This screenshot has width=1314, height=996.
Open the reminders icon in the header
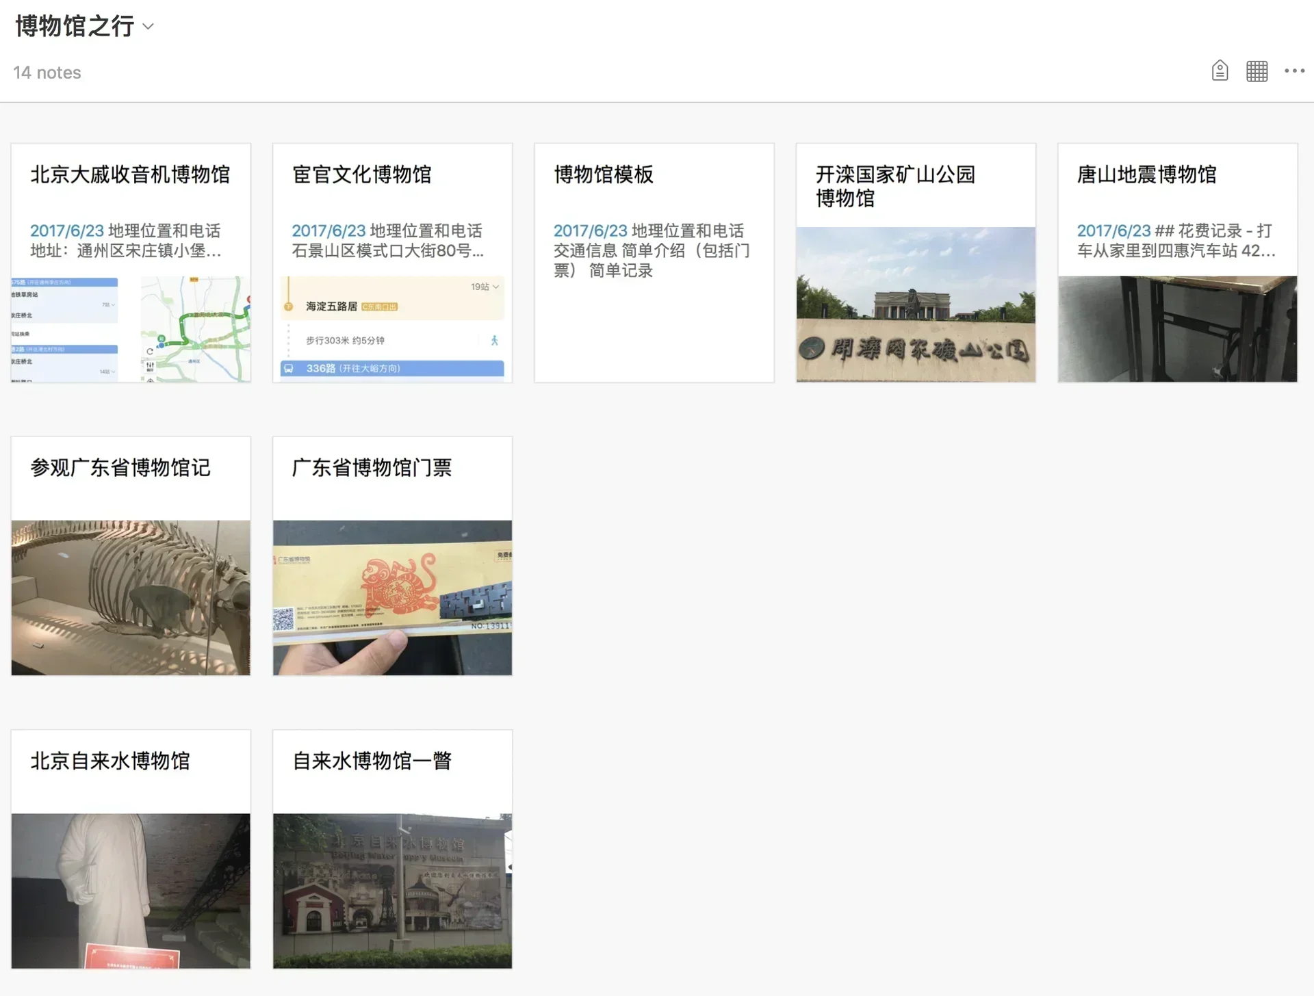(x=1220, y=71)
